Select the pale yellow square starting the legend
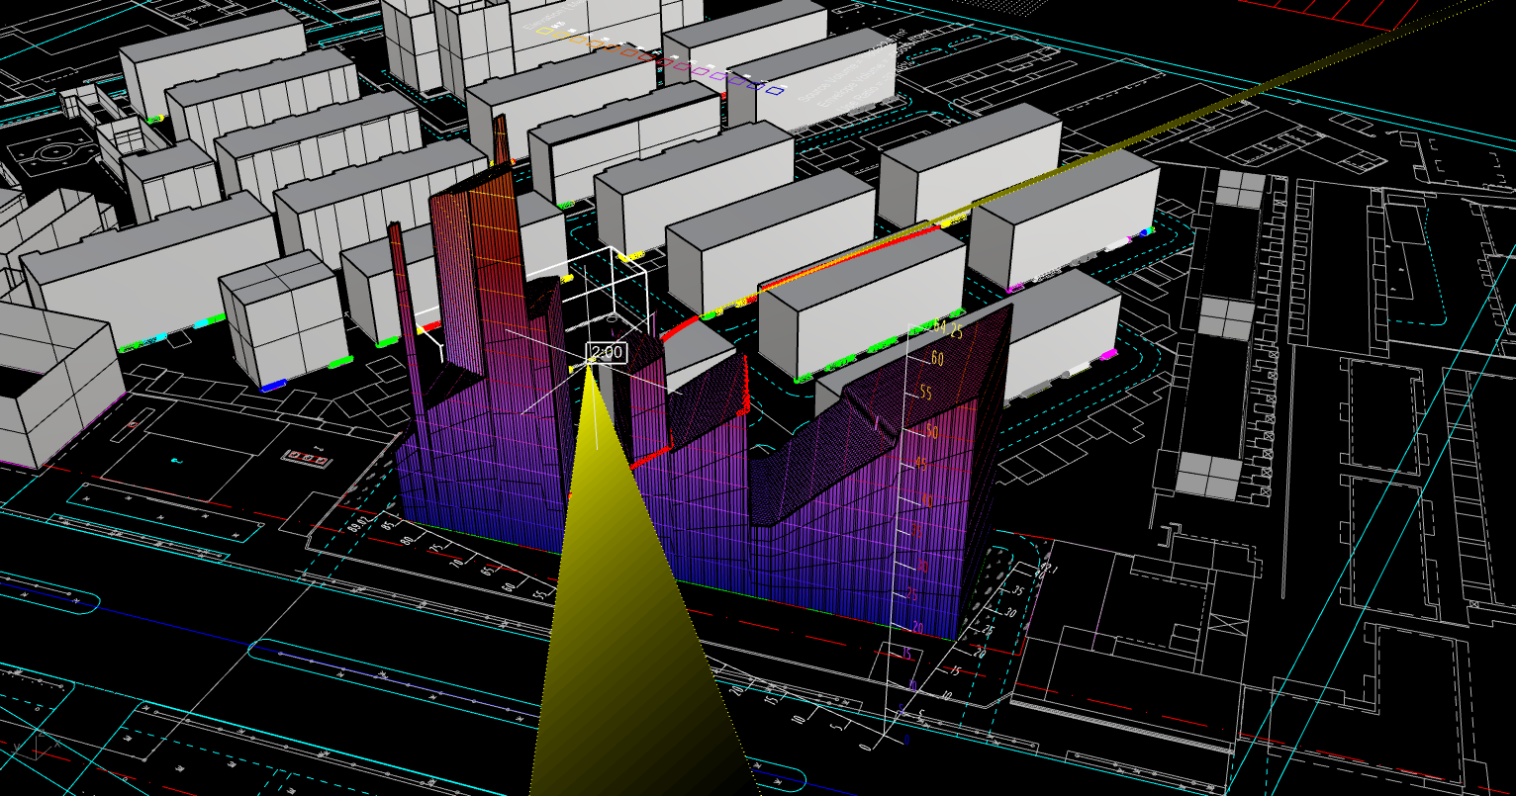 [x=544, y=32]
